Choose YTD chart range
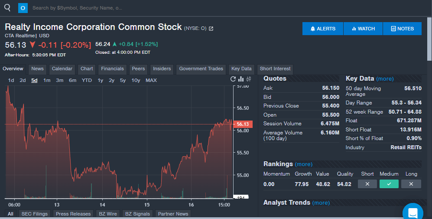Viewport: 432px width, 219px height. tap(87, 80)
